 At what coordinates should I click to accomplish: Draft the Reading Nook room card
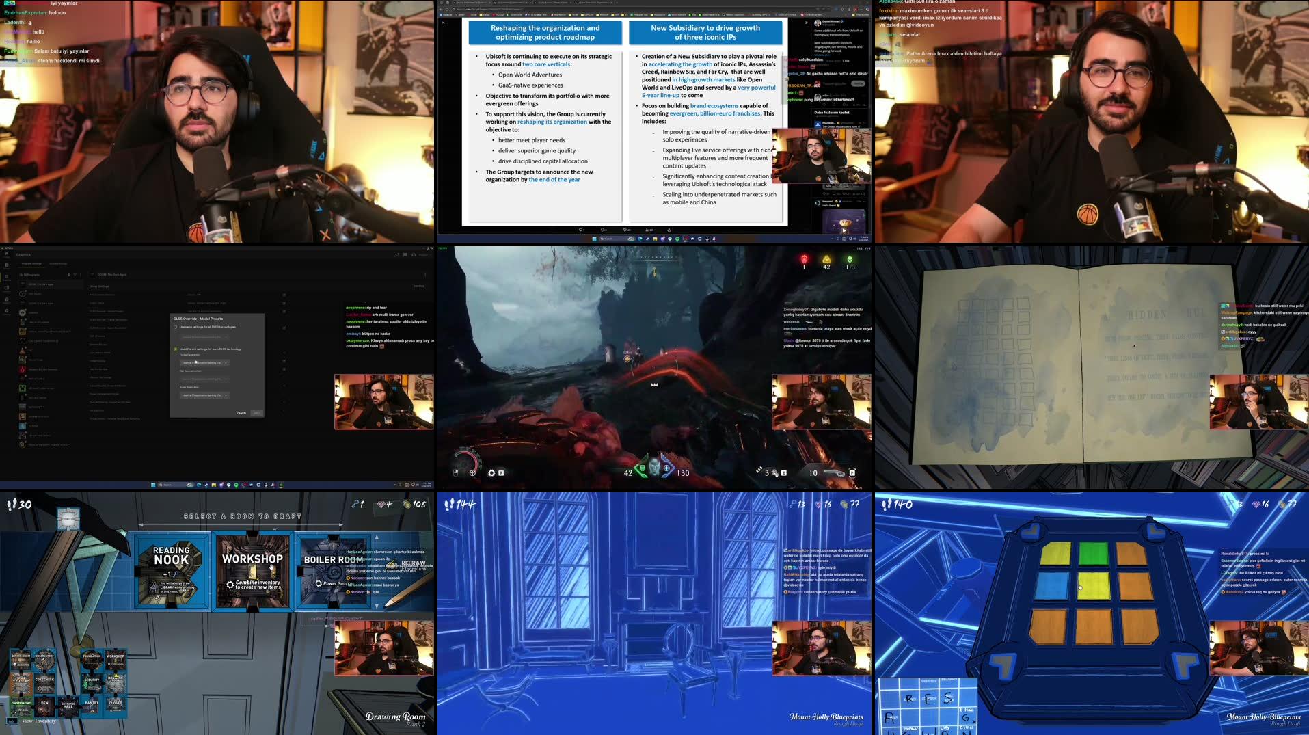pyautogui.click(x=171, y=572)
